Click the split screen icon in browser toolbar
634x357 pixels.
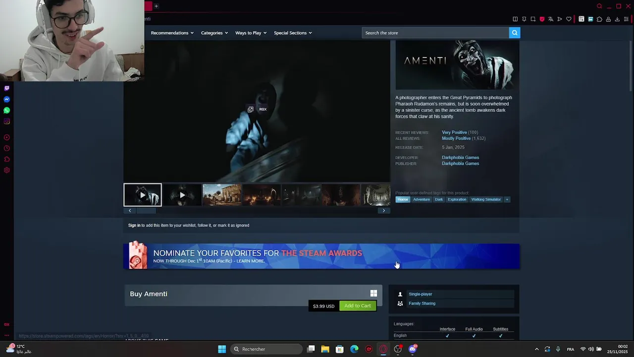click(x=515, y=19)
